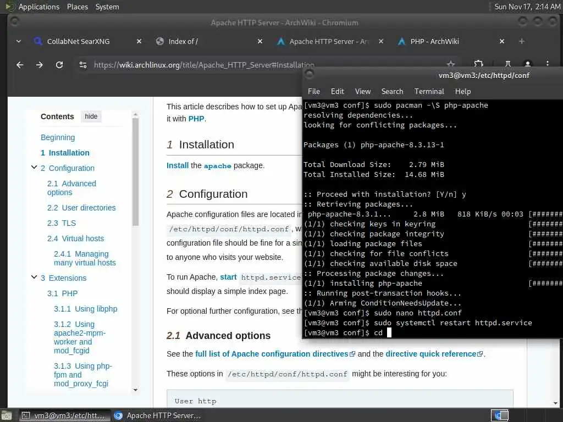Switch to PHP - ArchWiki tab
This screenshot has height=422, width=563.
pos(434,41)
